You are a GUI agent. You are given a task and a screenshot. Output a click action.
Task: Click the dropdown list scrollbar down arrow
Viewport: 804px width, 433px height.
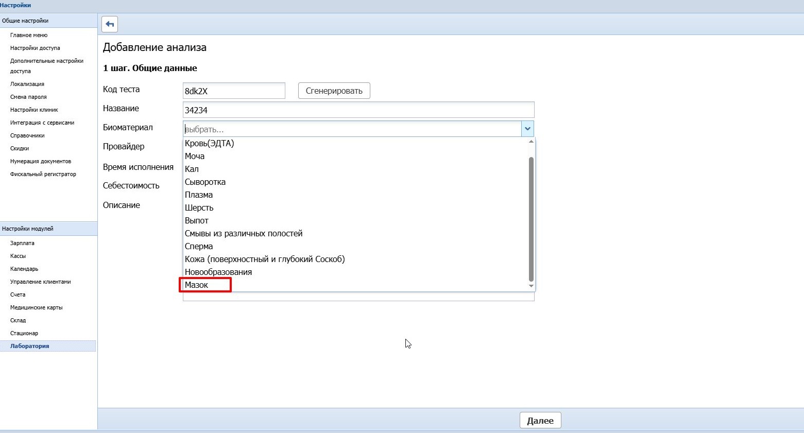531,286
